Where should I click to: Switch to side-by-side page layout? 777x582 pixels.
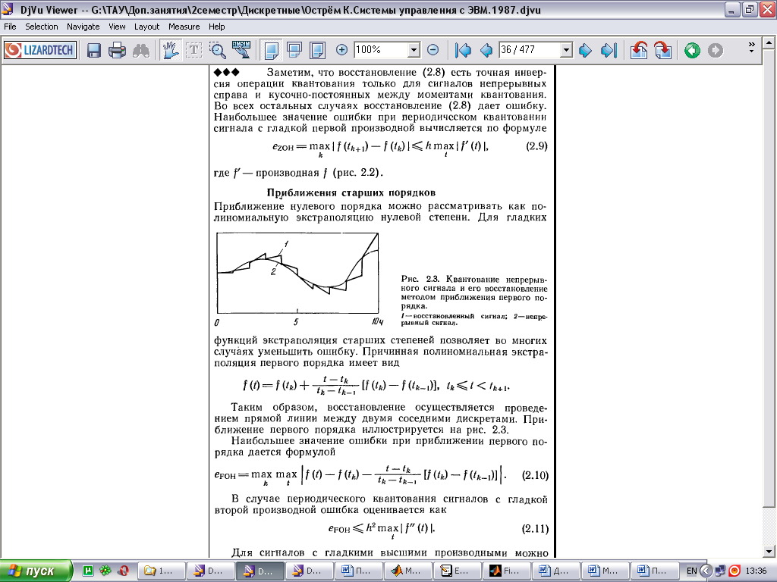[318, 50]
